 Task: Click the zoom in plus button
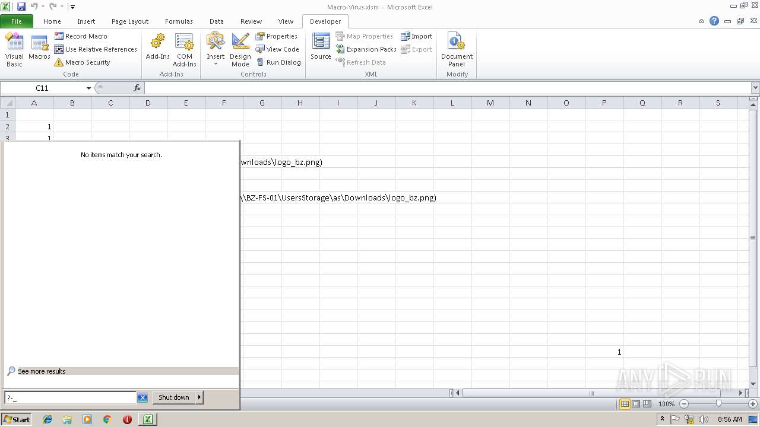[752, 404]
